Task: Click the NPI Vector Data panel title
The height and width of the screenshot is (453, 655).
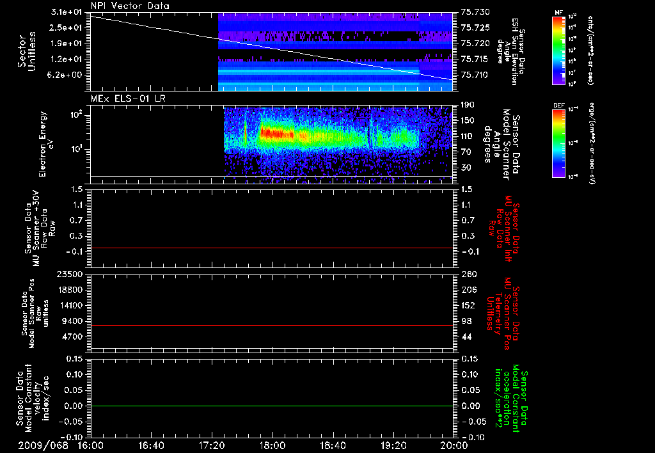Action: [130, 6]
